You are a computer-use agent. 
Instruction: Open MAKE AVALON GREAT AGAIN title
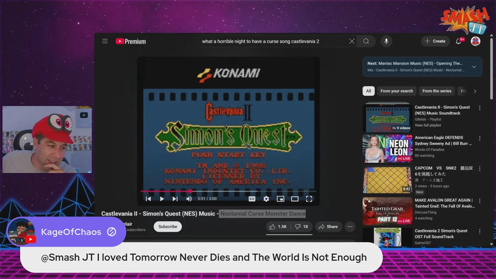444,203
